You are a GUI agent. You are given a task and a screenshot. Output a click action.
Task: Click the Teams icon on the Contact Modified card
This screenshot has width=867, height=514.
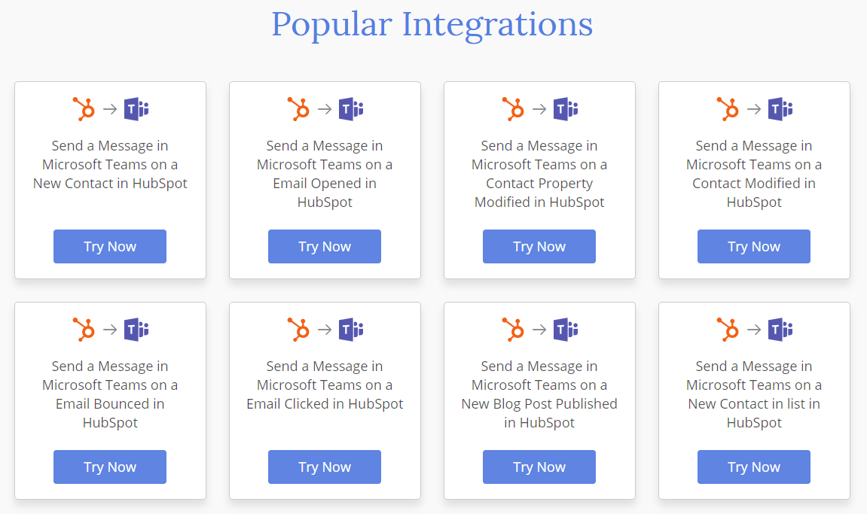click(780, 108)
